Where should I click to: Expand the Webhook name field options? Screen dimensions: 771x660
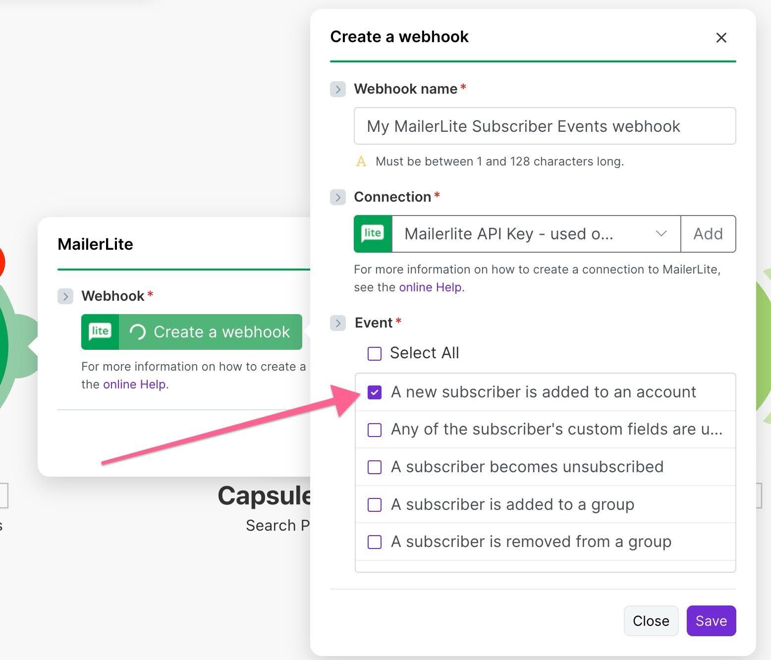click(x=338, y=89)
